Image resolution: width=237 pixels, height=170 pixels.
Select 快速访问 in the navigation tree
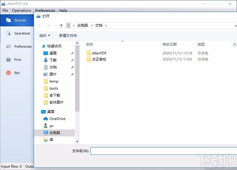point(54,46)
